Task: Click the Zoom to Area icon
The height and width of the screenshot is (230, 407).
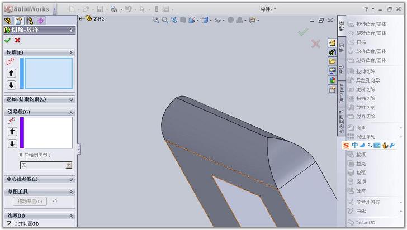Action: pos(165,20)
